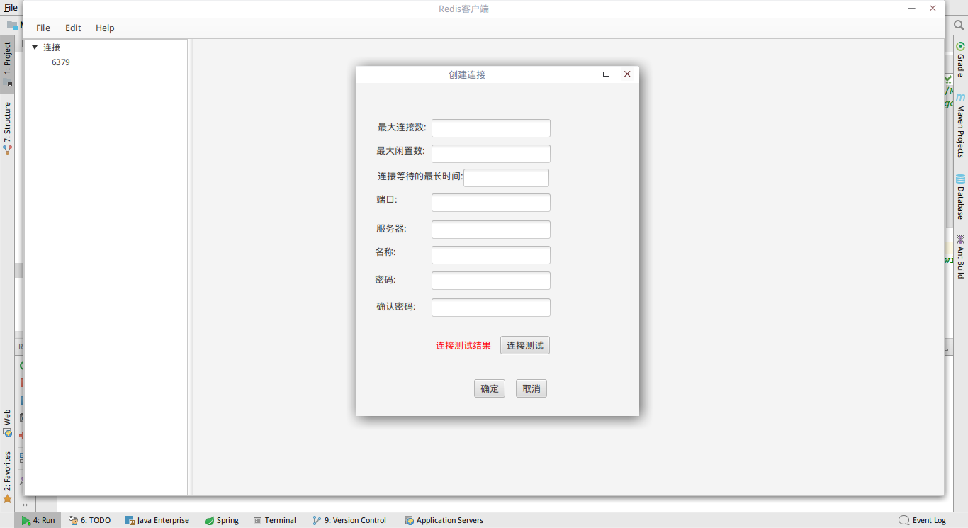Focus the 端口 input field

[491, 203]
